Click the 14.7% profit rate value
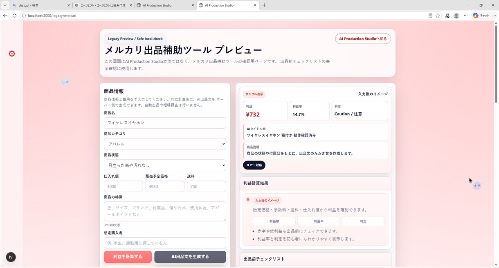 pos(299,114)
